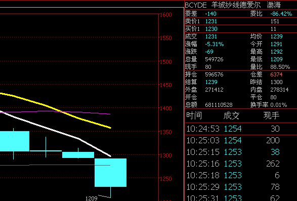
Task: Select the 10:25:16 trade row
Action: click(x=241, y=164)
